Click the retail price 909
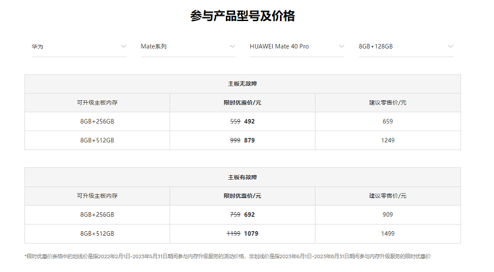 coord(387,215)
